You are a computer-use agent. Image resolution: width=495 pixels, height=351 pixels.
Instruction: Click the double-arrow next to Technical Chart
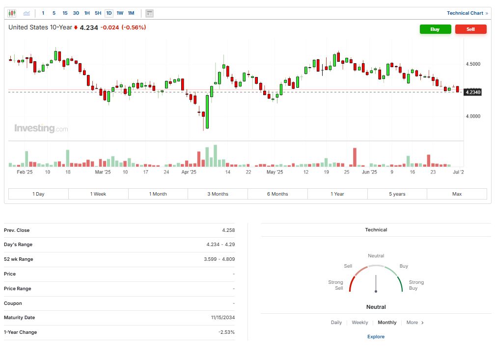point(487,13)
